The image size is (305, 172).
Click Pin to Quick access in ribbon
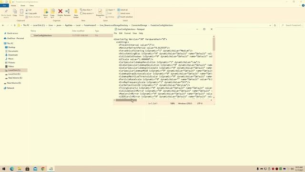(x=6, y=13)
